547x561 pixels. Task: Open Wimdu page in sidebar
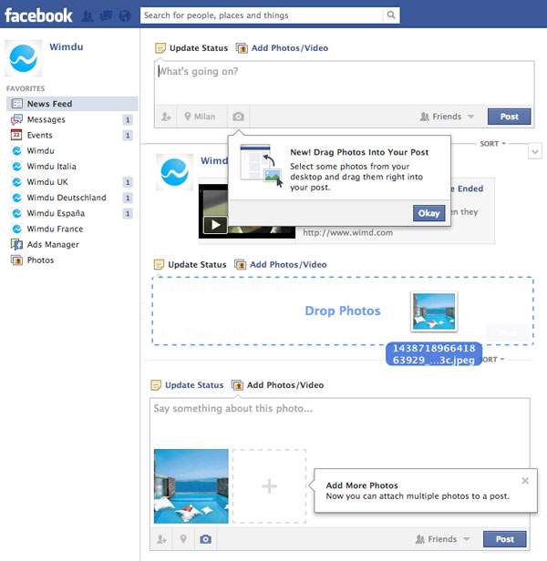40,151
